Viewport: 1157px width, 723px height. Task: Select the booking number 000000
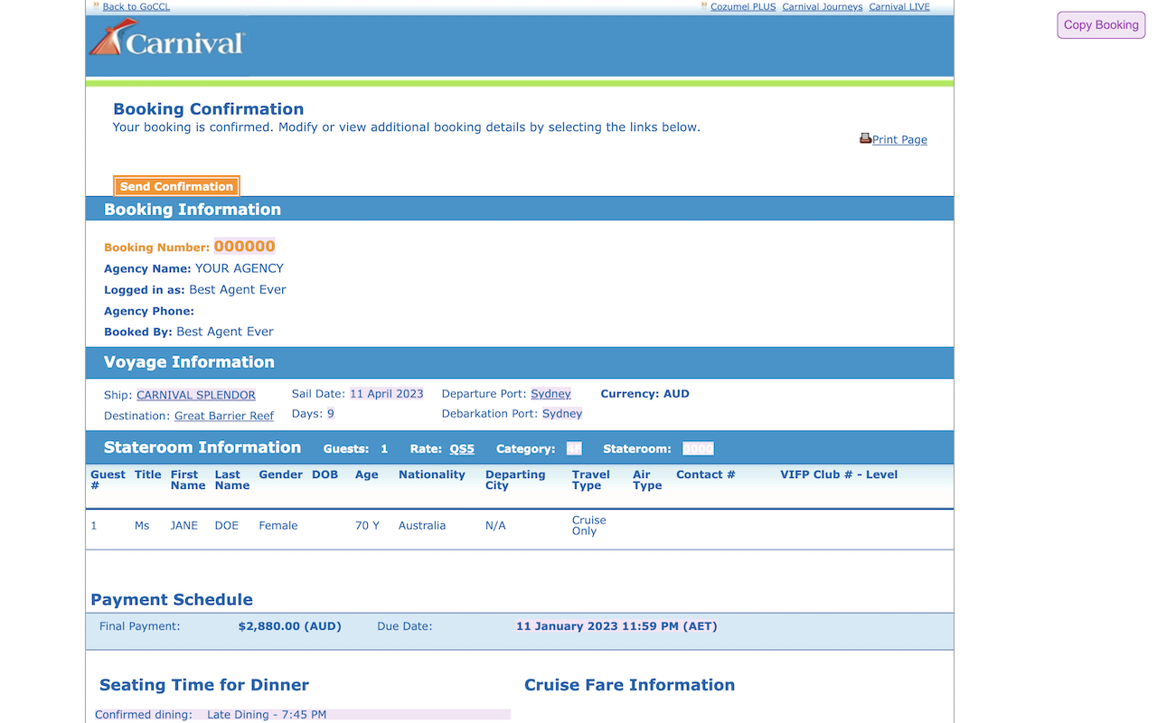tap(244, 246)
